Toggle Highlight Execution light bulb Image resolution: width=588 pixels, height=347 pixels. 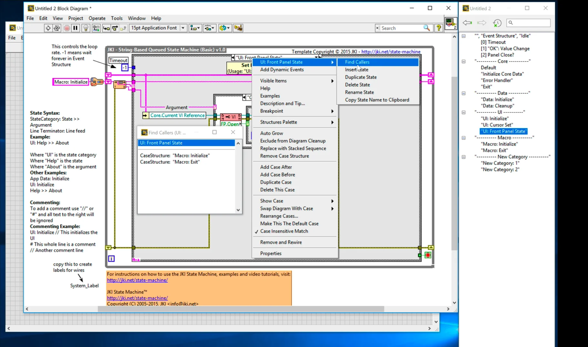click(85, 28)
